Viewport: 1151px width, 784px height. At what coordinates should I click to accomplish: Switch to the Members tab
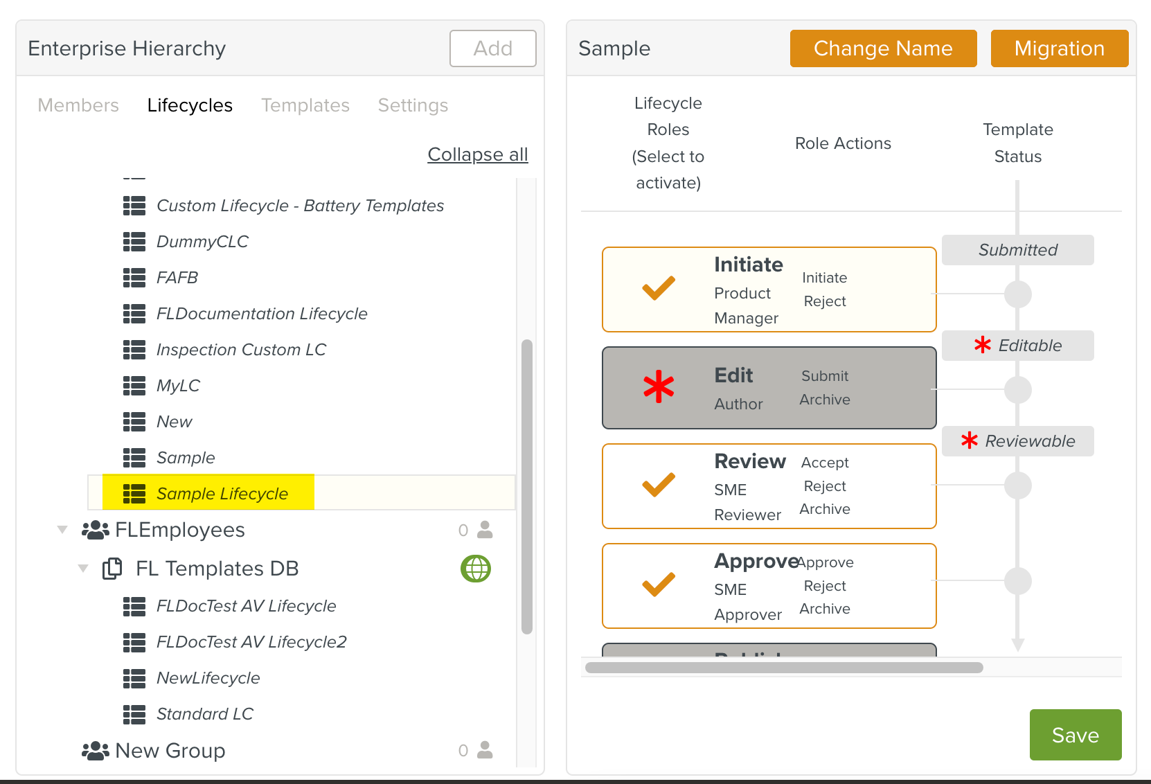coord(78,105)
